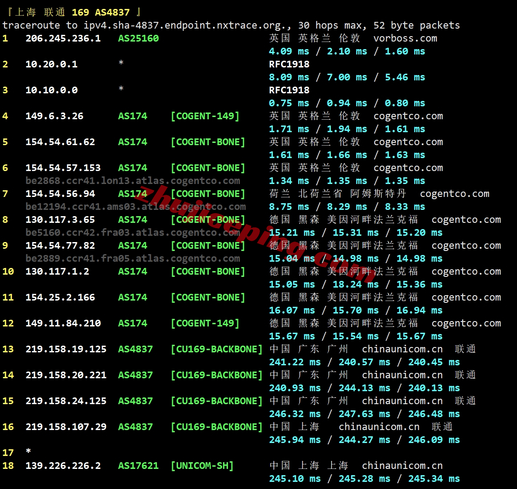Click hop 10 IP '130.117.1.2'

pyautogui.click(x=58, y=272)
